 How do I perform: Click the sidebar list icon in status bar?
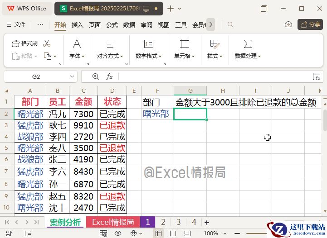[x=28, y=233]
